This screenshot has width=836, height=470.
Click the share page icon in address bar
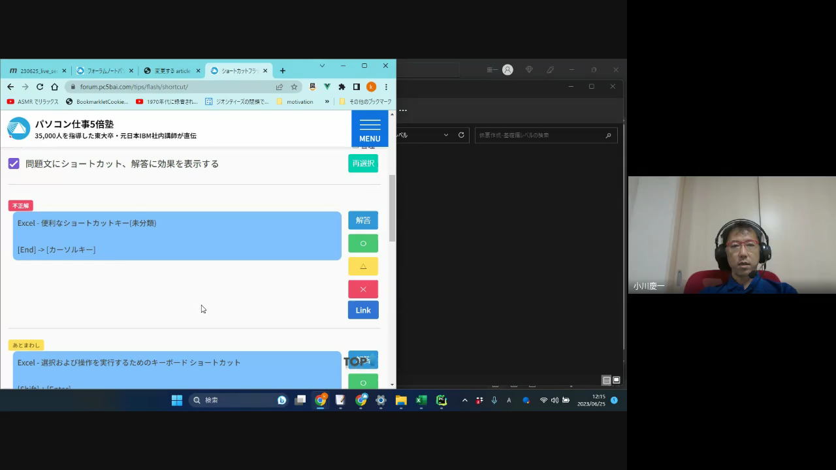[x=280, y=87]
